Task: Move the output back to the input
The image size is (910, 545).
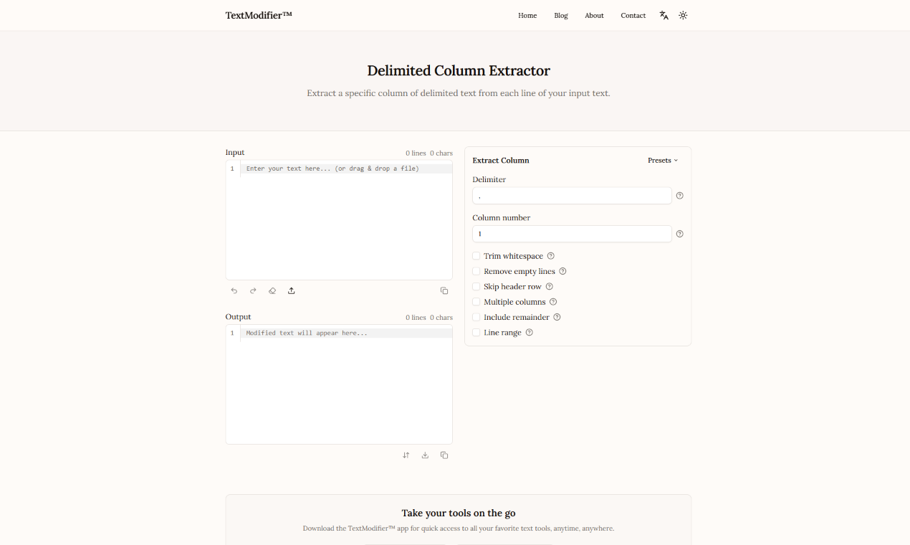Action: pos(406,455)
